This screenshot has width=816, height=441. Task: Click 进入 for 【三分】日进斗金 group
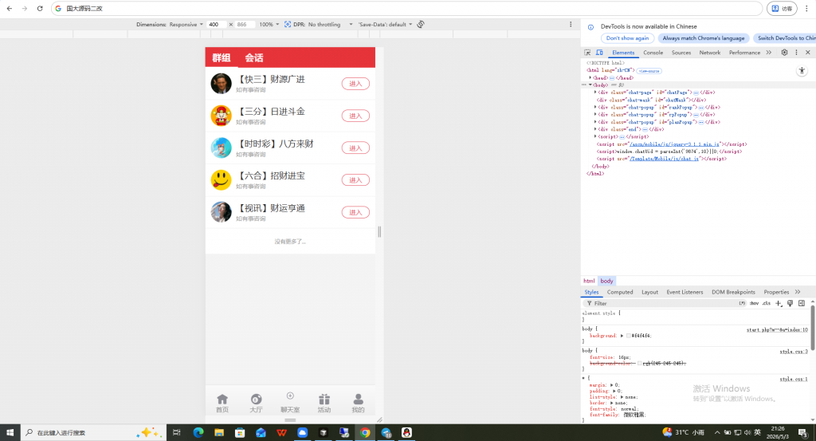(x=355, y=116)
